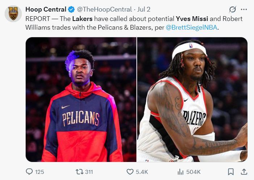254x180 pixels.
Task: Click the 504K view count number
Action: [193, 172]
